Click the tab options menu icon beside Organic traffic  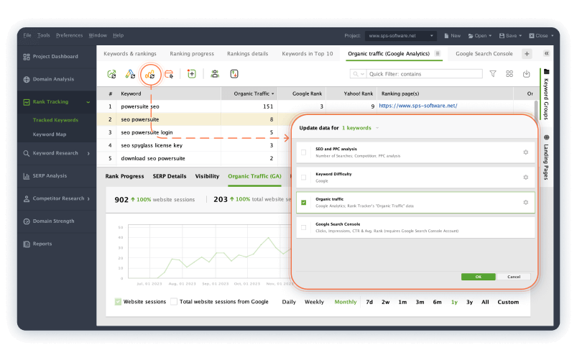(x=438, y=53)
